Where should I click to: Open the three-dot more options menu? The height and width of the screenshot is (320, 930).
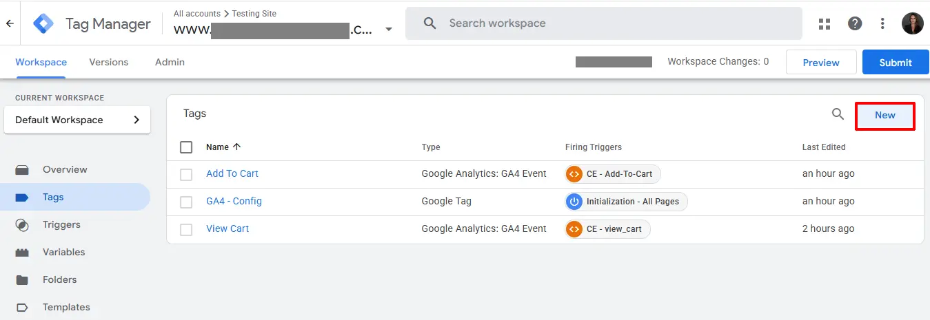882,23
